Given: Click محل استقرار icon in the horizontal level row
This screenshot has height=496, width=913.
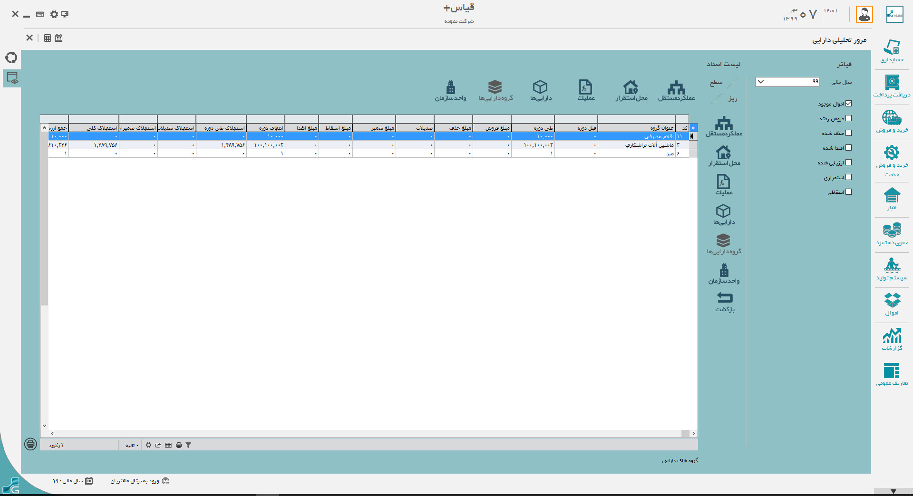Looking at the screenshot, I should tap(631, 90).
